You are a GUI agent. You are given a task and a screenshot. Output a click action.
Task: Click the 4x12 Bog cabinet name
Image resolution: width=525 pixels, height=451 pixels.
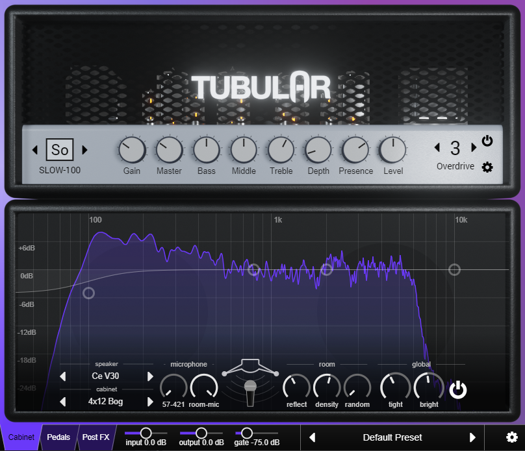[105, 401]
